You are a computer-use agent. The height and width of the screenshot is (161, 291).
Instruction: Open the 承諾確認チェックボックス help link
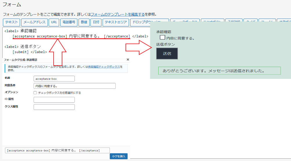(x=104, y=67)
